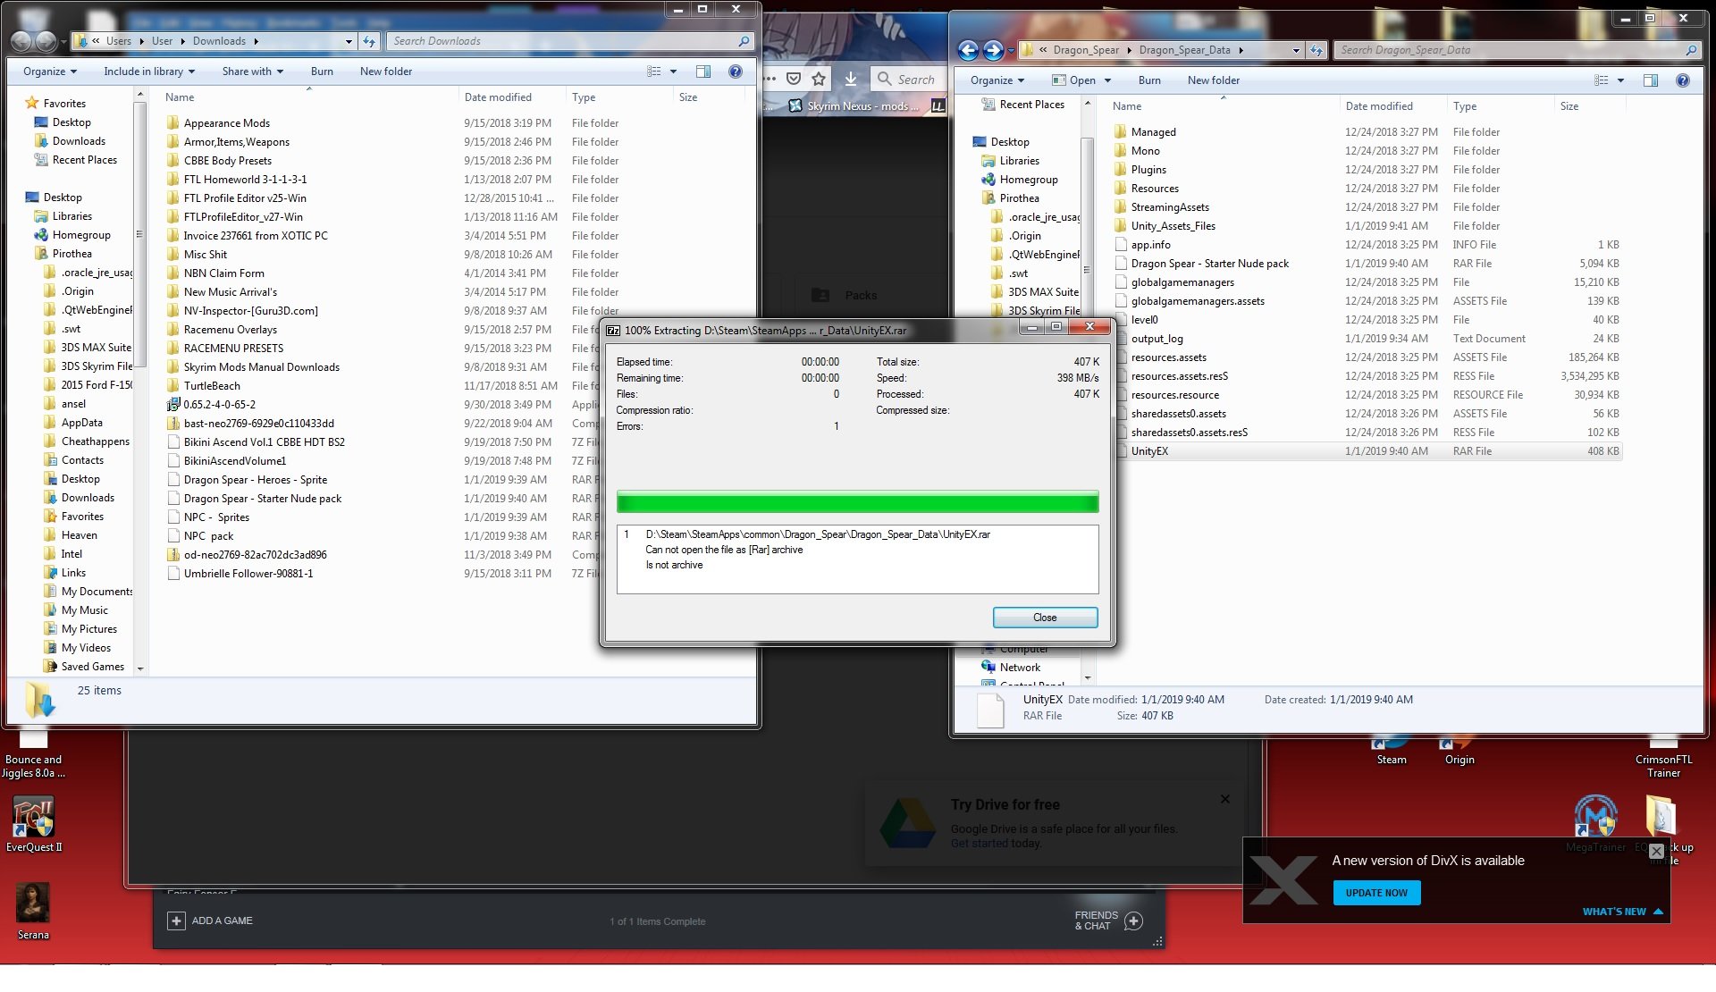This screenshot has width=1716, height=992.
Task: Open the Origin desktop shortcut
Action: [x=1459, y=752]
